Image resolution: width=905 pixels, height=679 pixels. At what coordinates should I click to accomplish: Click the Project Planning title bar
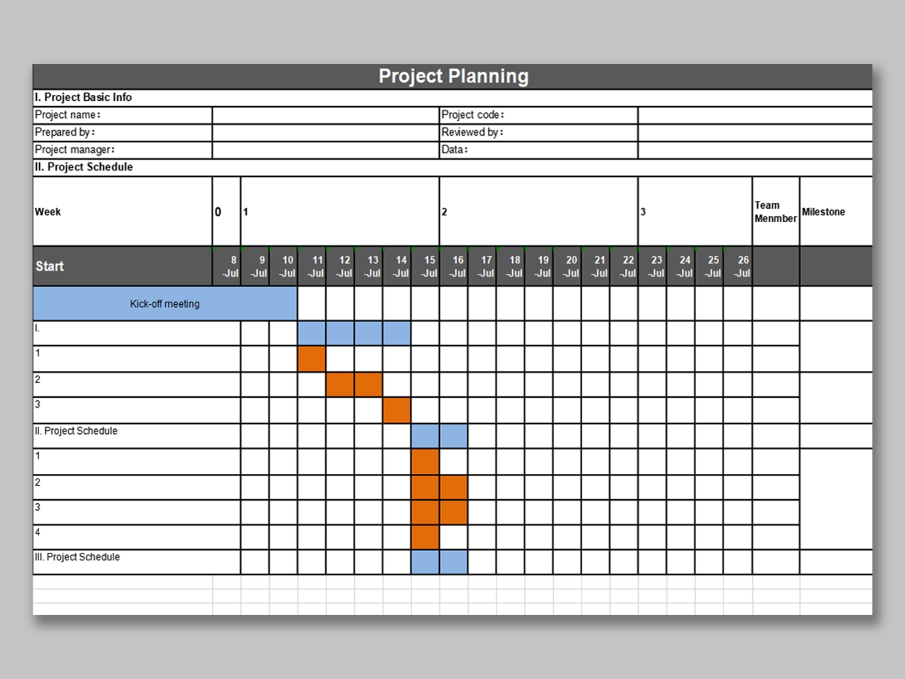coord(453,77)
